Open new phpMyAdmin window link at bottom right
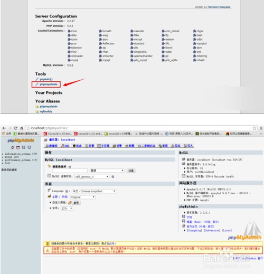This screenshot has width=264, height=274. click(x=248, y=258)
